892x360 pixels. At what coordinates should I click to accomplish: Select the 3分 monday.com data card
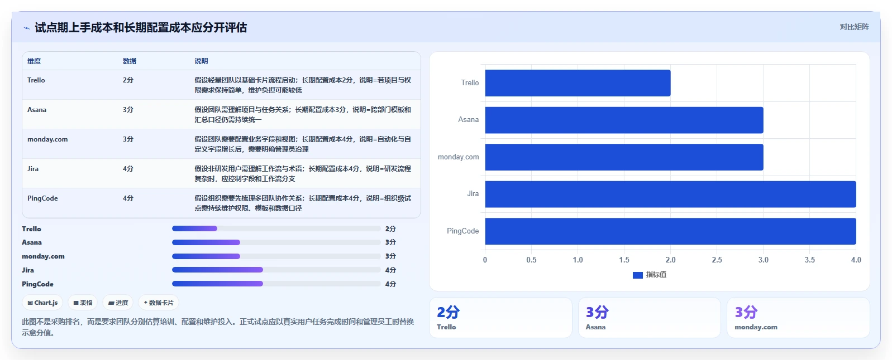tap(798, 318)
